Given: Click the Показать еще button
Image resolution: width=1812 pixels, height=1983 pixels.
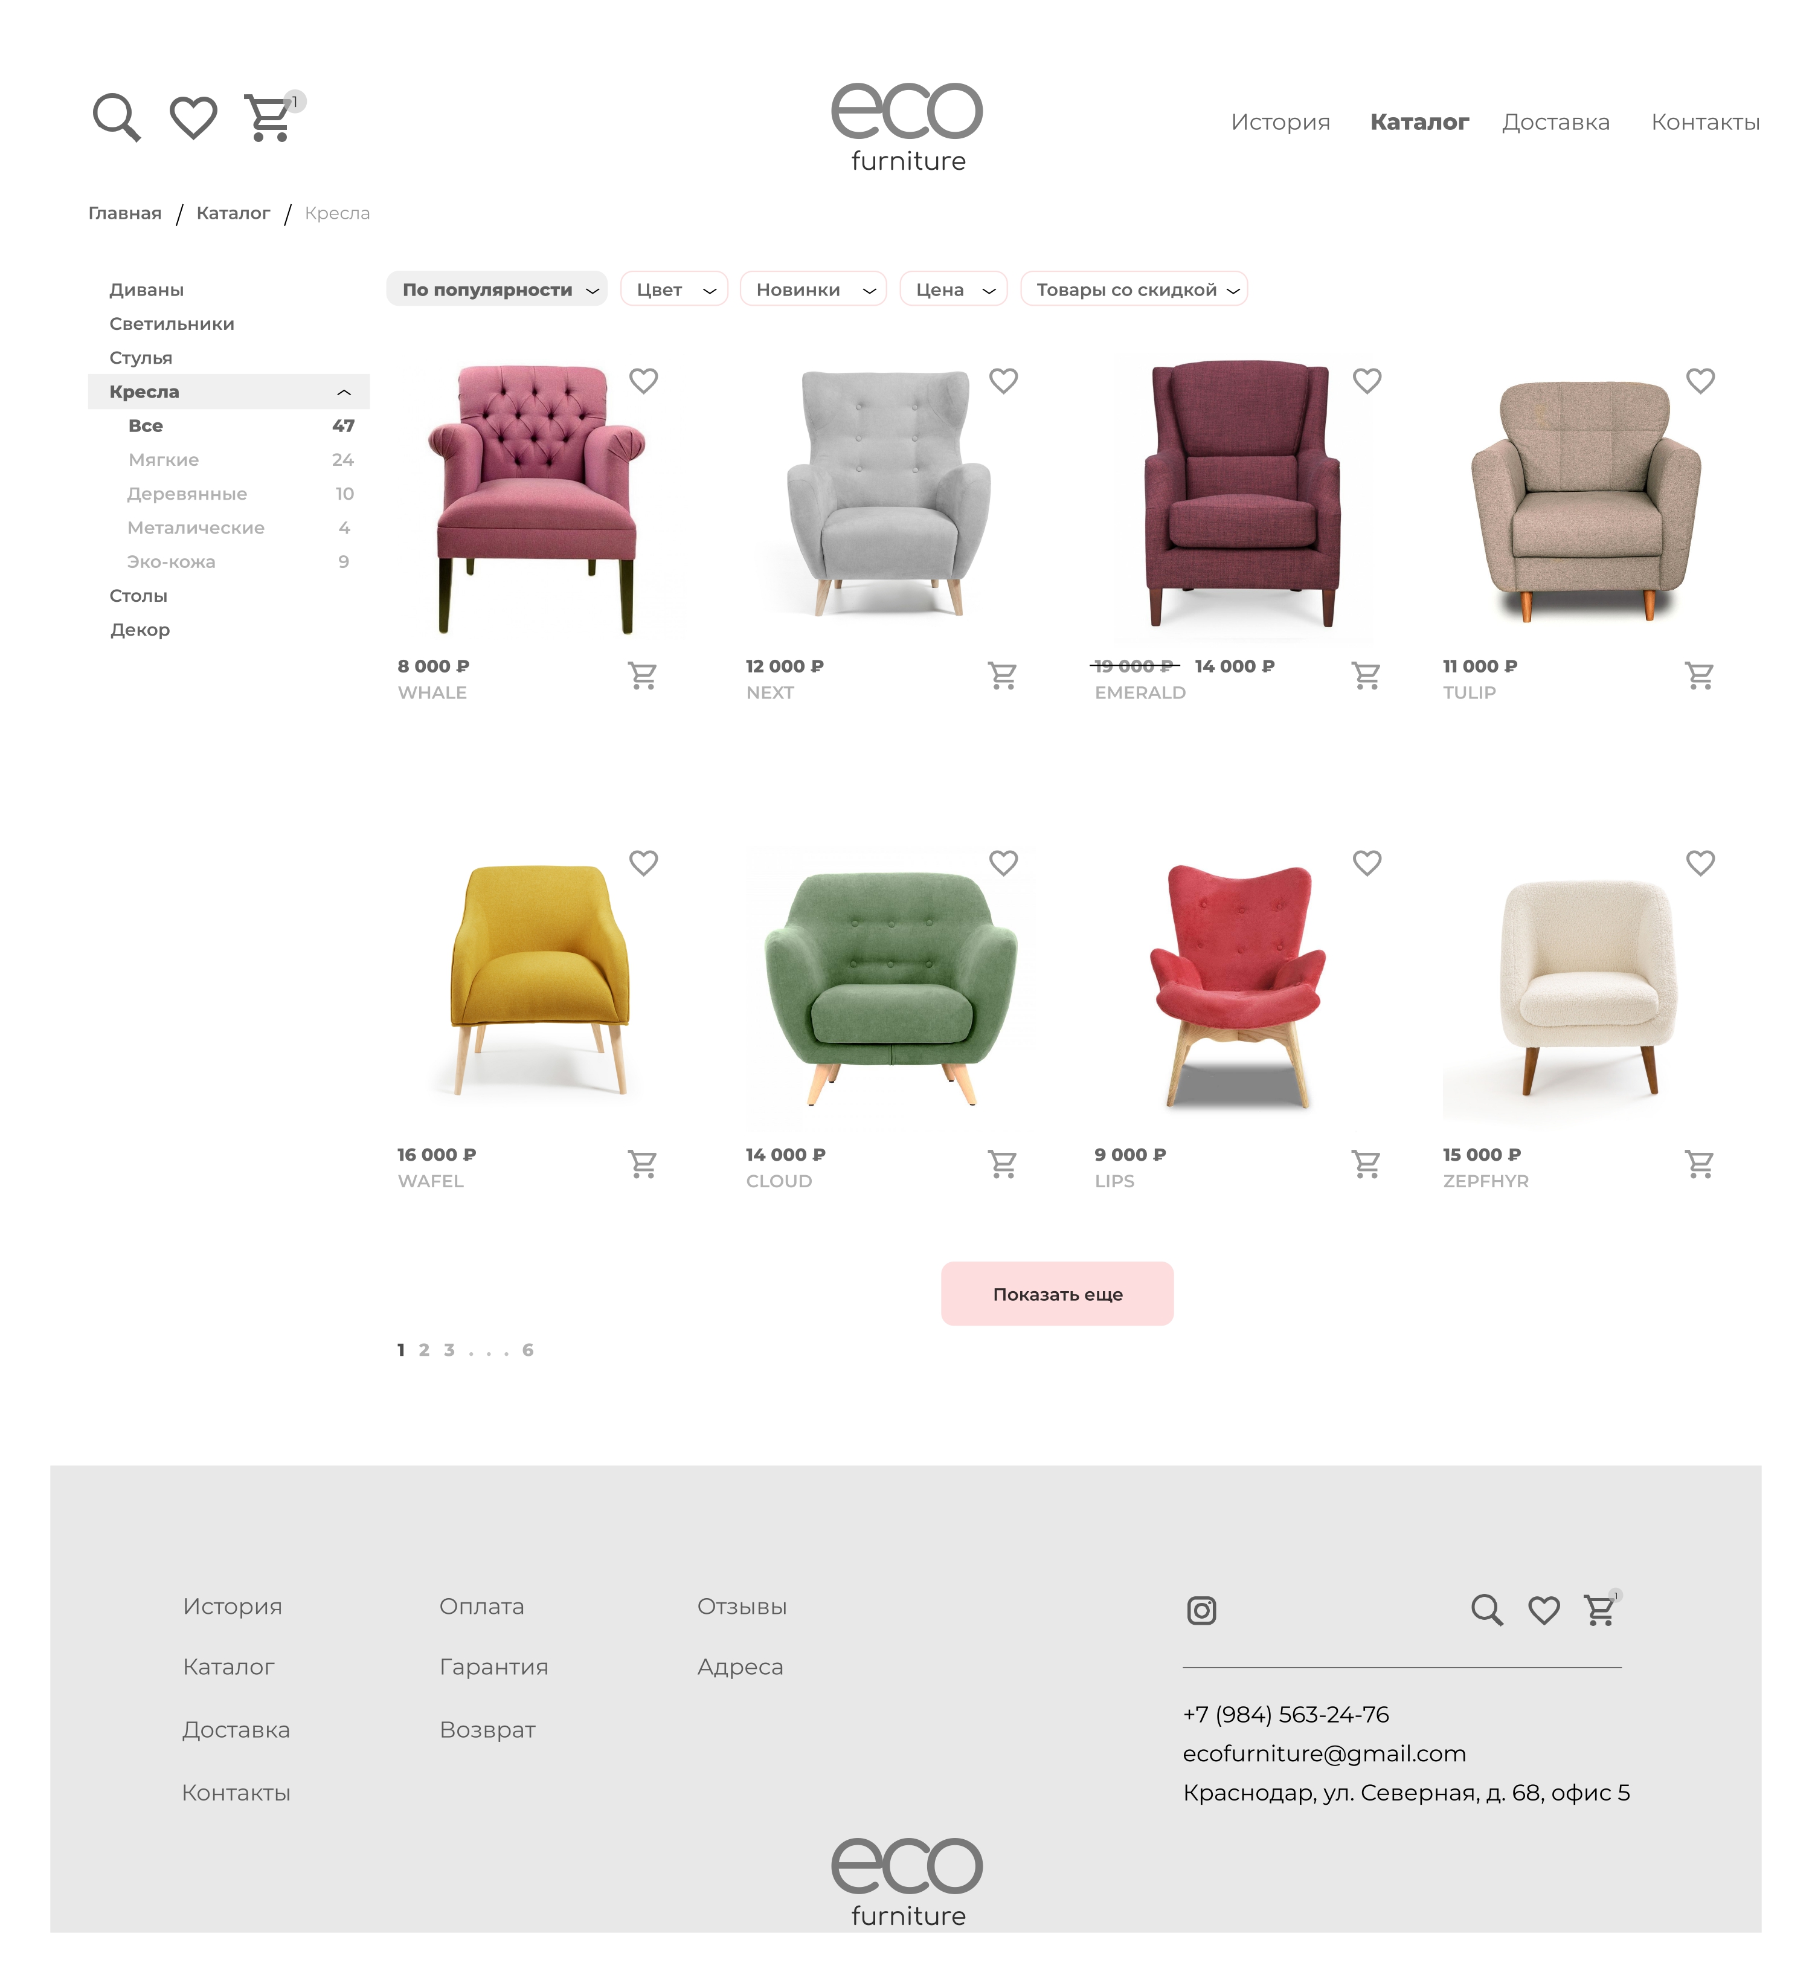Looking at the screenshot, I should 1057,1294.
